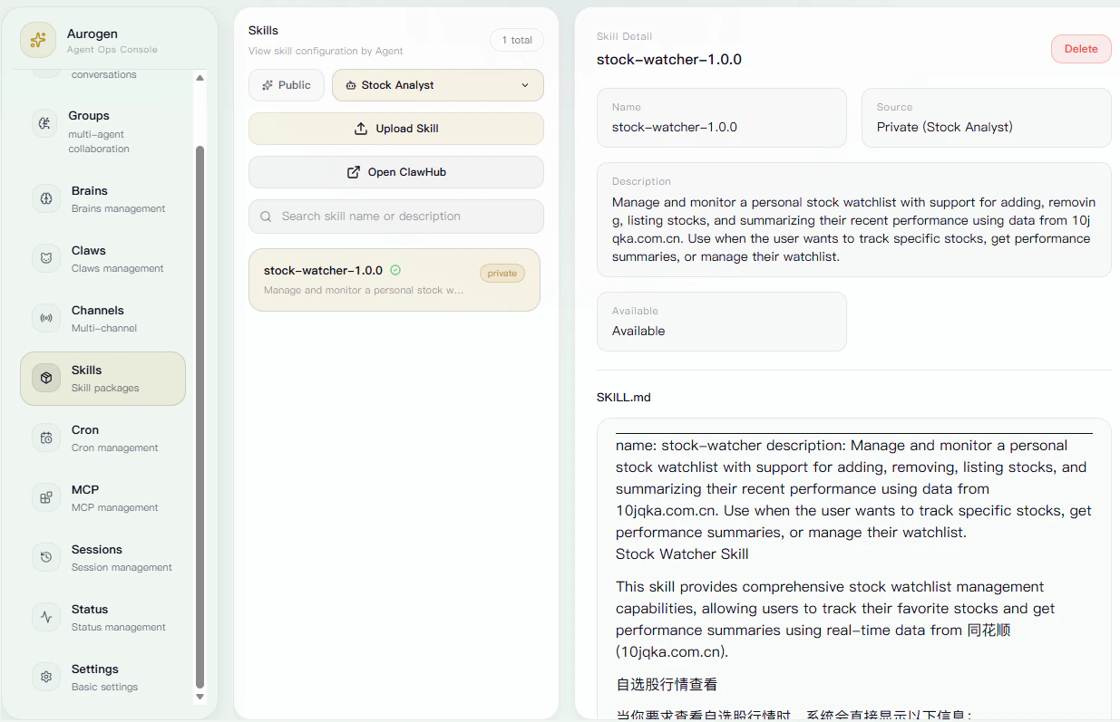This screenshot has height=722, width=1120.
Task: Click the dropdown chevron arrow in agent selector
Action: pyautogui.click(x=525, y=85)
